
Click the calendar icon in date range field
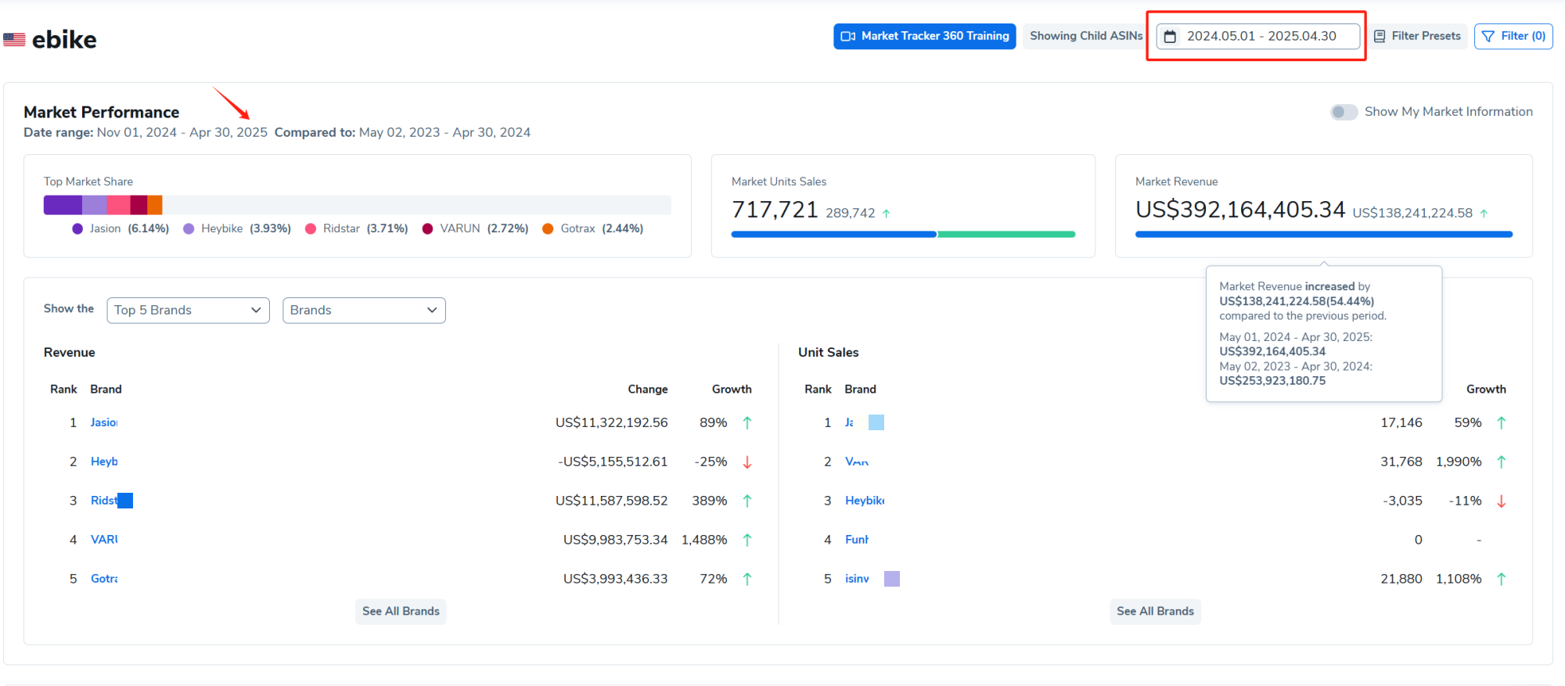pyautogui.click(x=1170, y=36)
